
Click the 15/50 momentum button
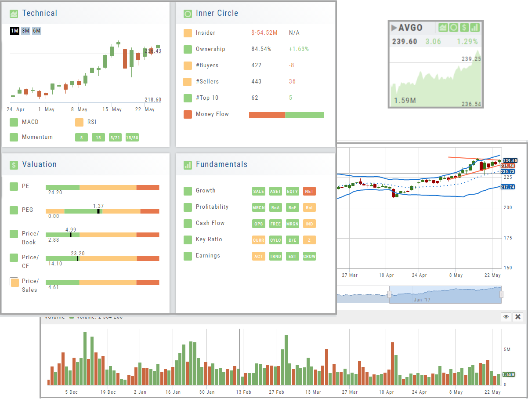pyautogui.click(x=132, y=138)
